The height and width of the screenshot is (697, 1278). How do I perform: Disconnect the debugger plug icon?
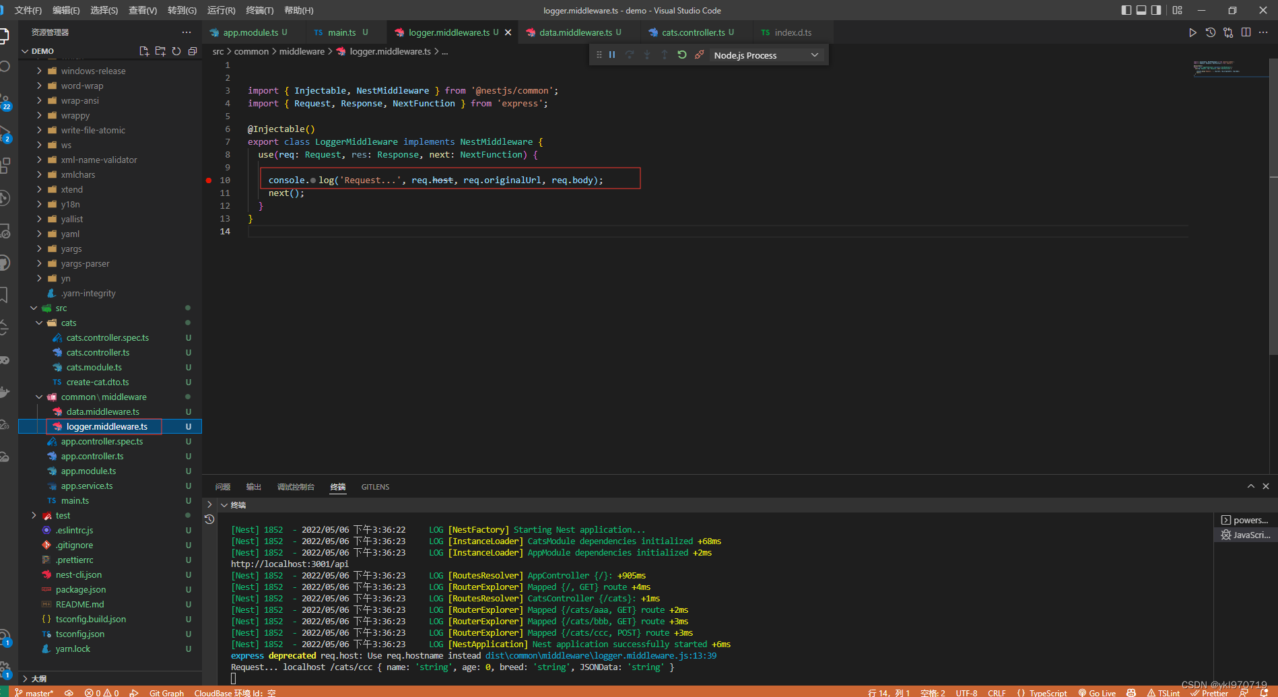pyautogui.click(x=700, y=55)
